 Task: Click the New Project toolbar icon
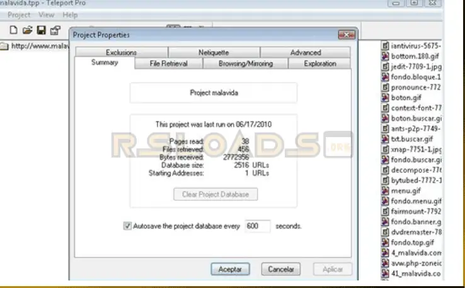coord(14,30)
